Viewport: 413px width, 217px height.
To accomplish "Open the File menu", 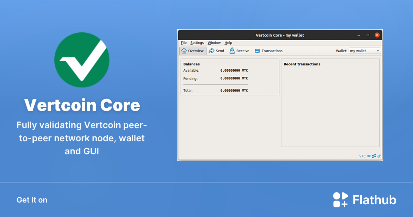I will pos(183,43).
